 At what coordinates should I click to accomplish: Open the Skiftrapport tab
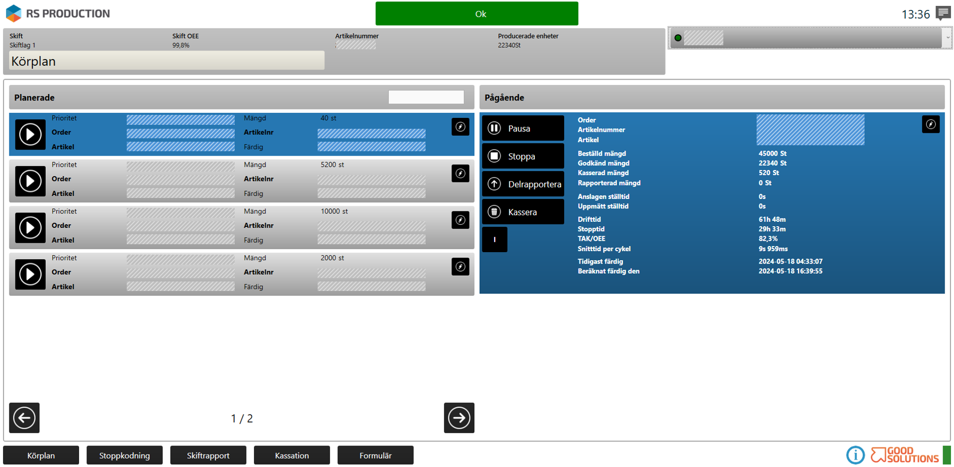point(208,455)
